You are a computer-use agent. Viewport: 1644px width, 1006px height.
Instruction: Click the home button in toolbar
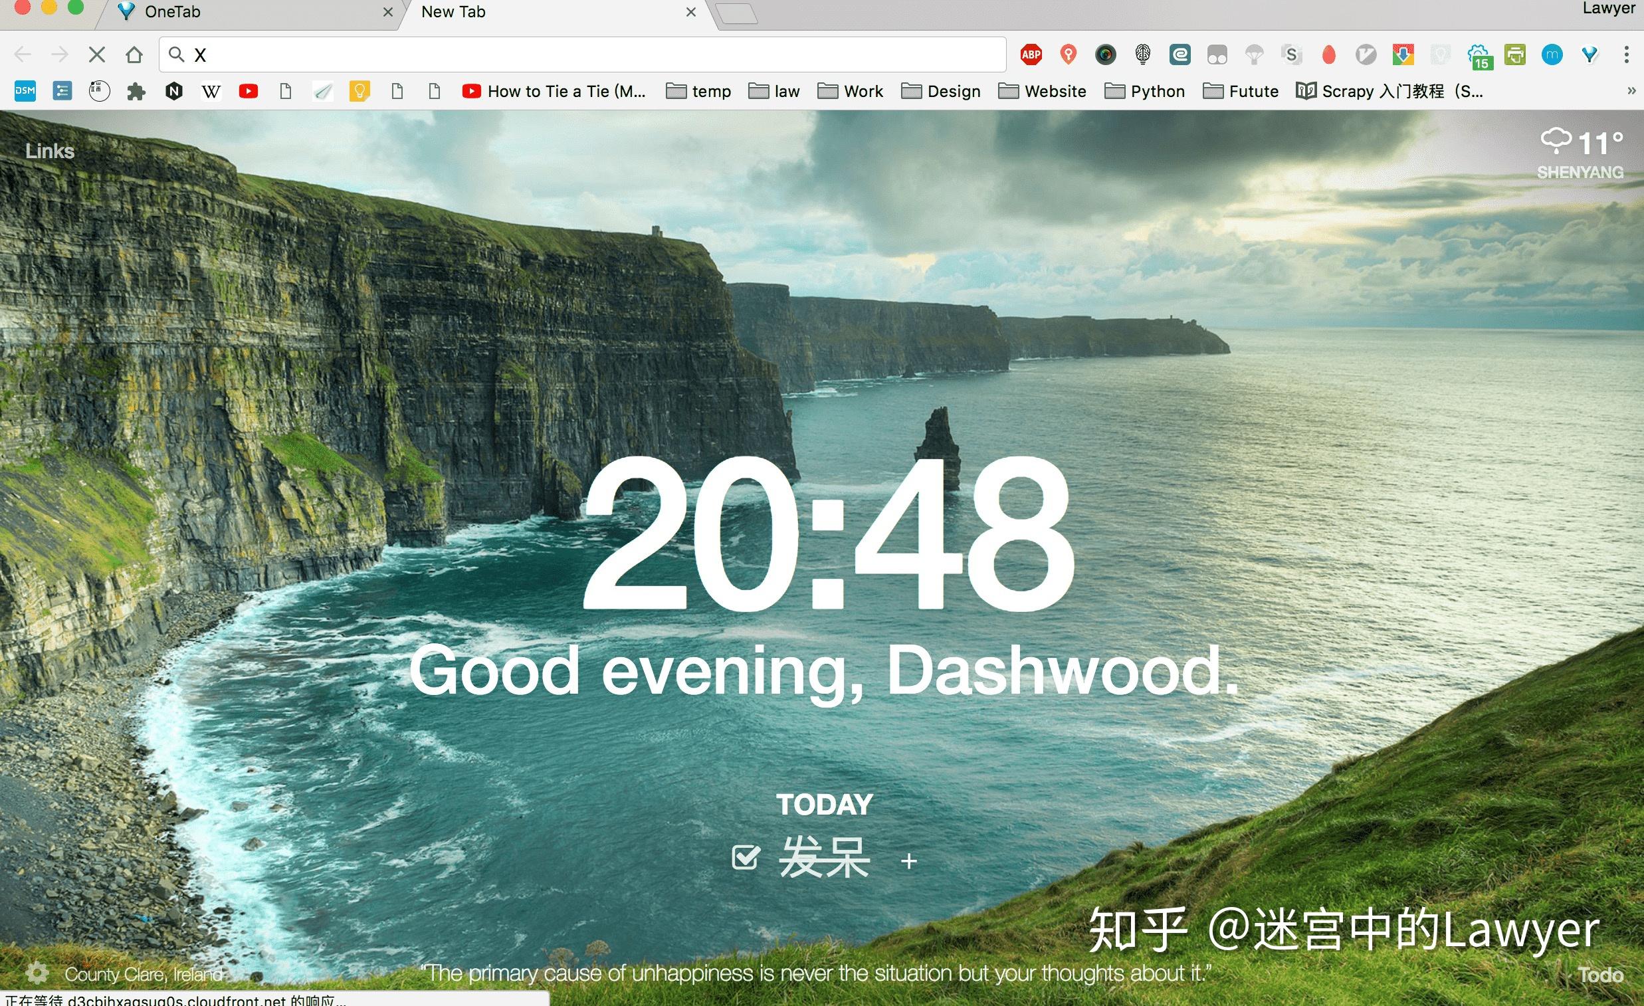click(x=134, y=54)
